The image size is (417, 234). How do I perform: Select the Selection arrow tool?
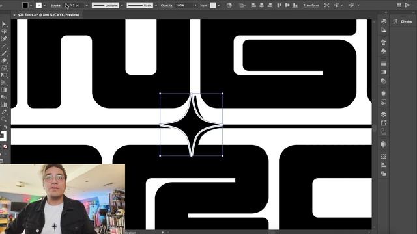point(4,24)
